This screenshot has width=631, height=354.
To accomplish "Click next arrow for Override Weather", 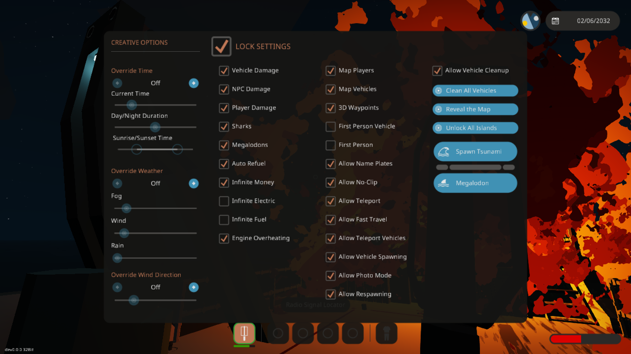I will pyautogui.click(x=194, y=183).
